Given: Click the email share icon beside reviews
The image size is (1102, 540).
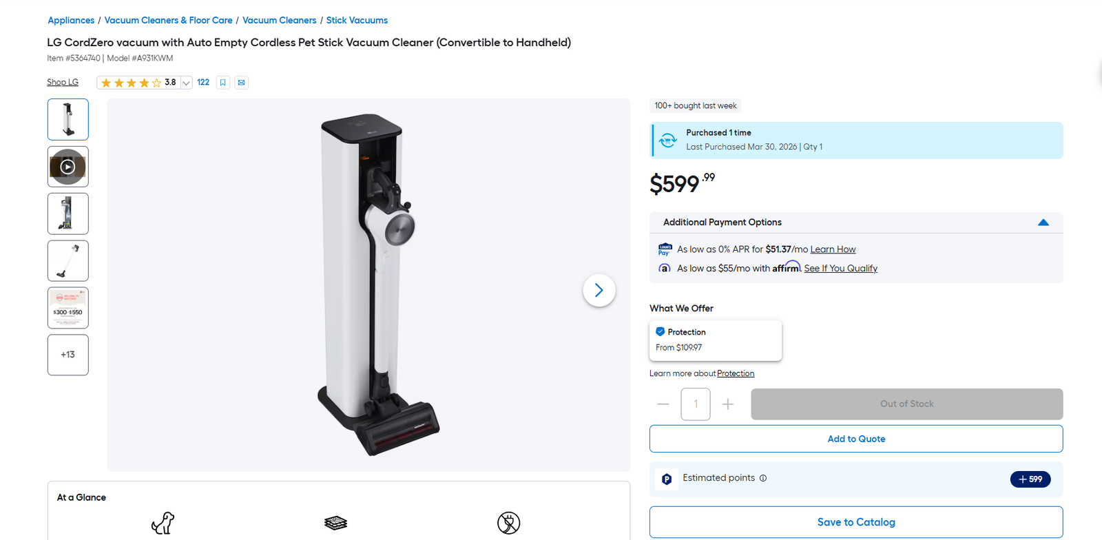Looking at the screenshot, I should 241,83.
